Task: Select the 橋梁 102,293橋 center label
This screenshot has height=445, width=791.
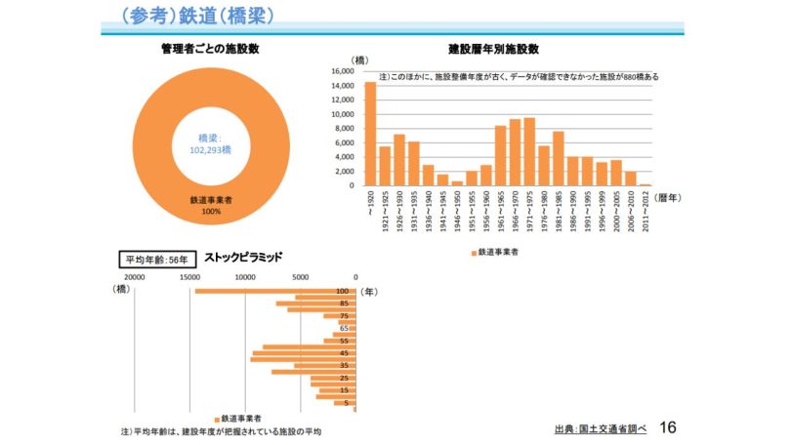Action: (210, 143)
